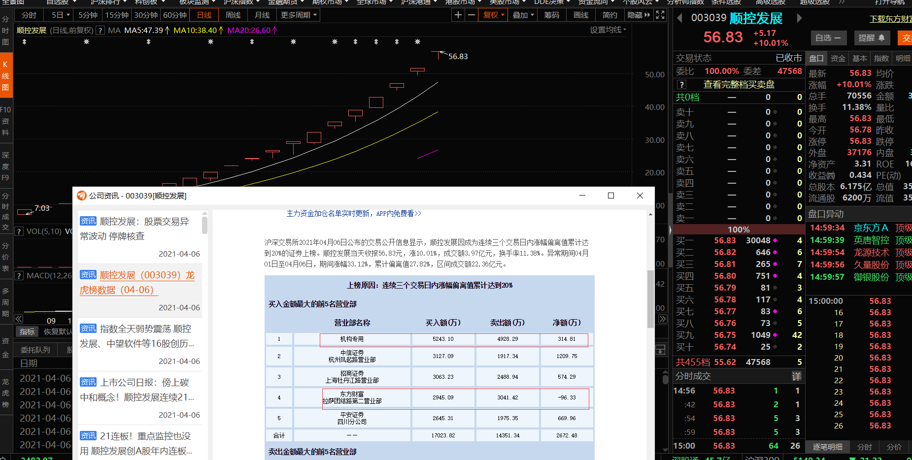
Task: Toggle 自选 watchlist button
Action: coord(828,38)
